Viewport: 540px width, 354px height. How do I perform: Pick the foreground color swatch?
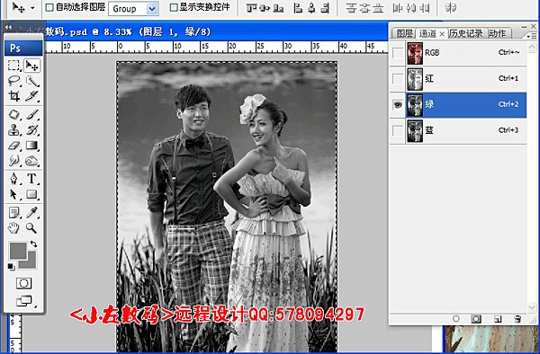18,251
